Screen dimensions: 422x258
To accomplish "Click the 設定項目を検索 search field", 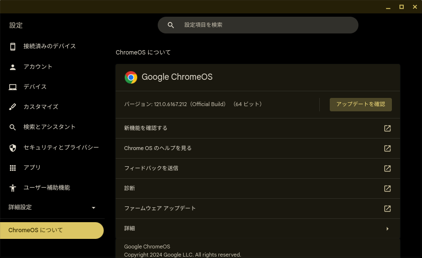I will pos(258,25).
